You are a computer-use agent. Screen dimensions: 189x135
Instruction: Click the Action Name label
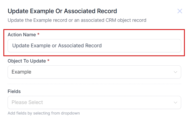point(22,35)
